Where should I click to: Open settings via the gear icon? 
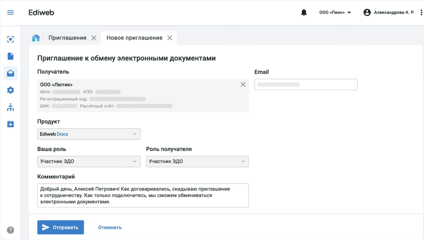pos(10,90)
